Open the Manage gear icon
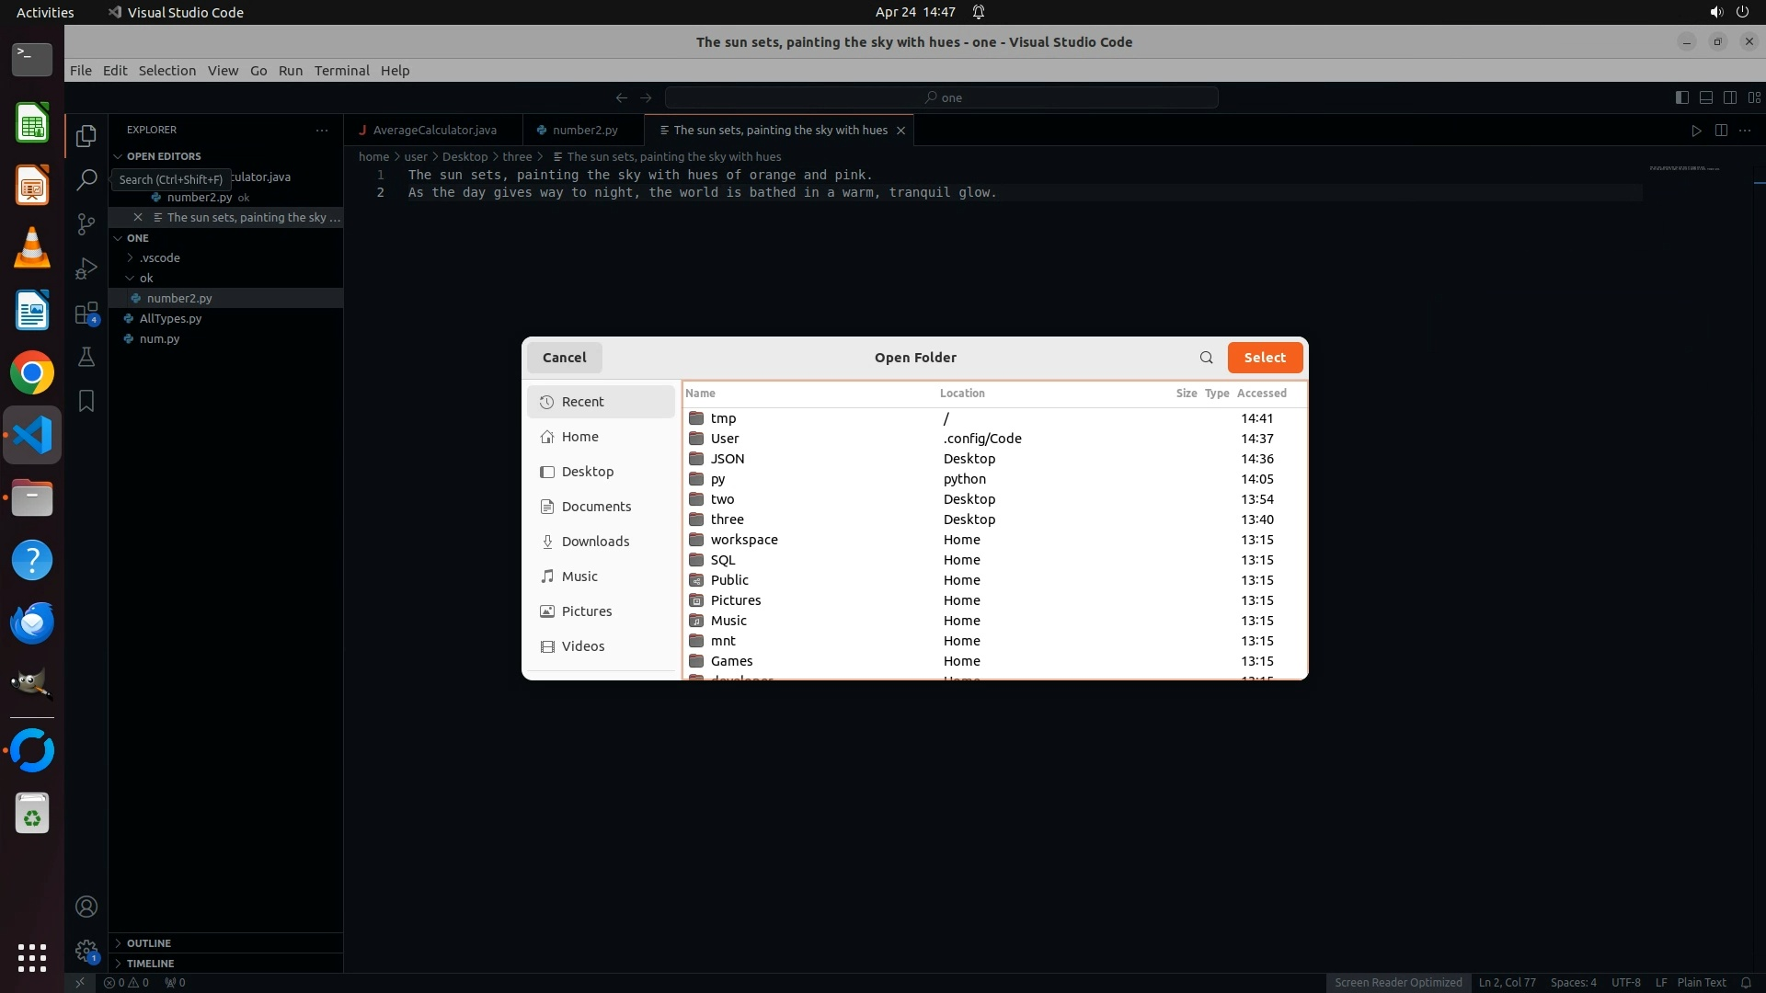Screen dimensions: 1766x993 click(x=86, y=951)
